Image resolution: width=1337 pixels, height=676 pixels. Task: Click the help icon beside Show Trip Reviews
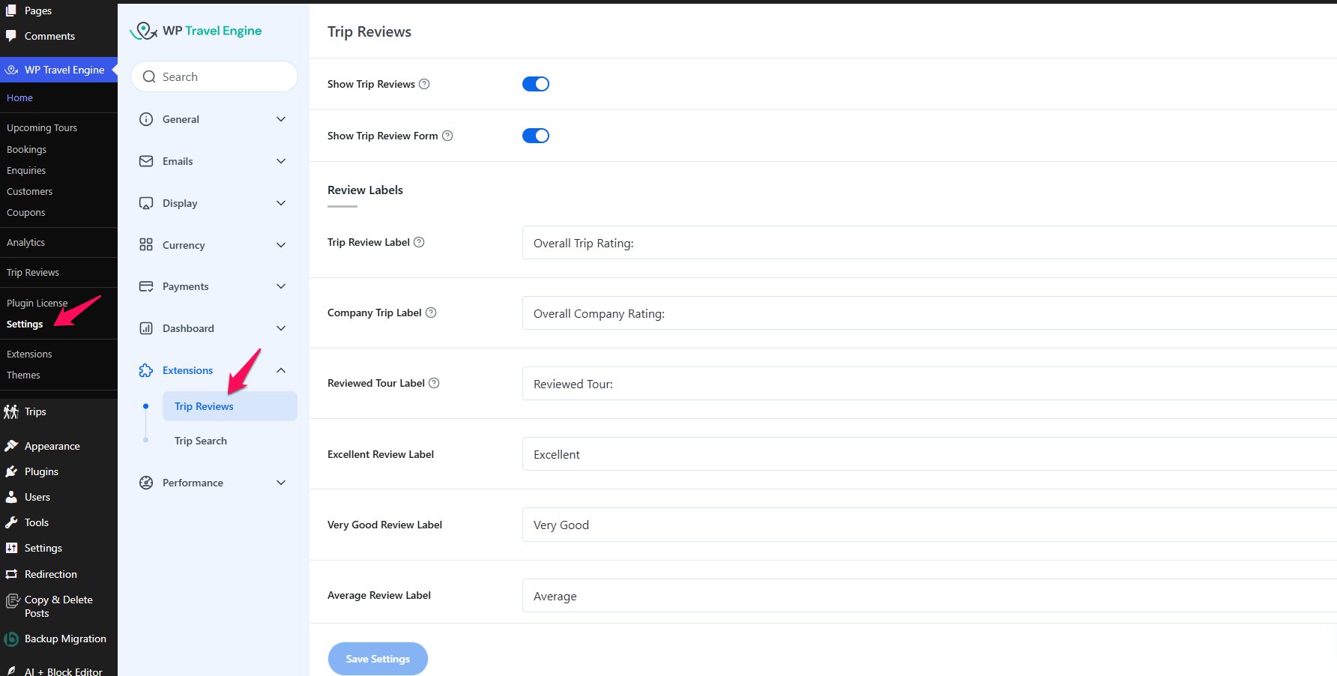point(424,84)
